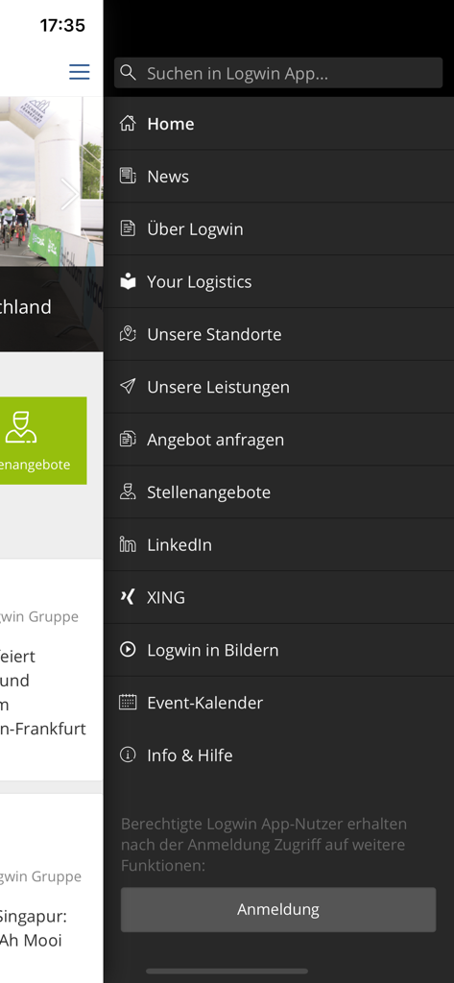Open the LinkedIn link
The image size is (454, 983).
coord(278,545)
